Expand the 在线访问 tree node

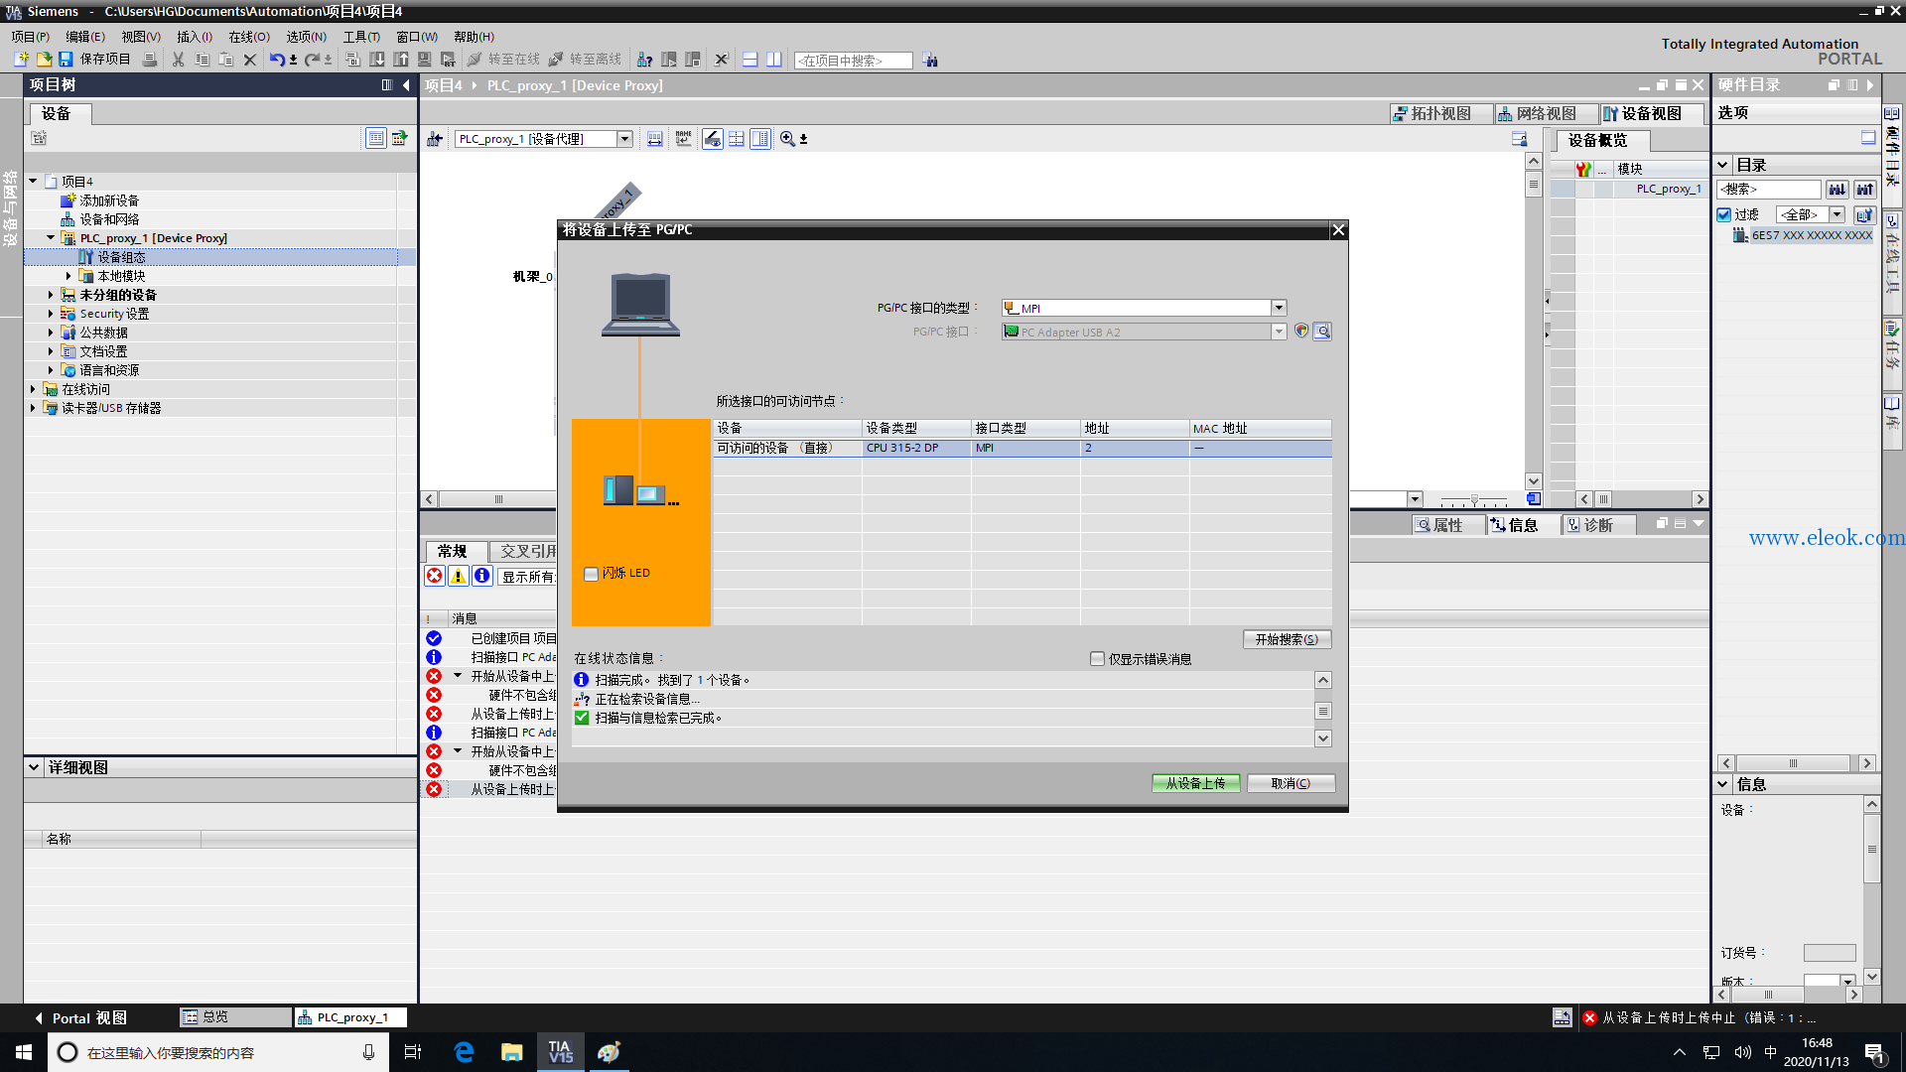pyautogui.click(x=33, y=389)
